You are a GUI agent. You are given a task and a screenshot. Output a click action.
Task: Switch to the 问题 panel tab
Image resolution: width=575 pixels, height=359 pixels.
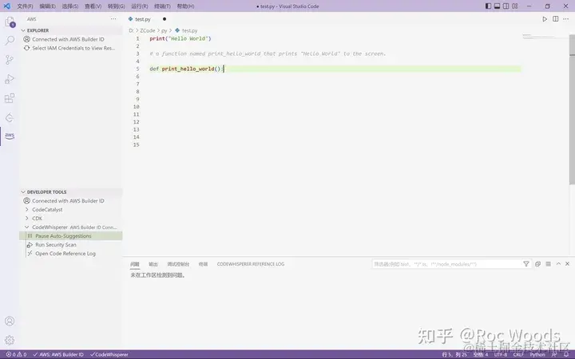[x=135, y=264]
